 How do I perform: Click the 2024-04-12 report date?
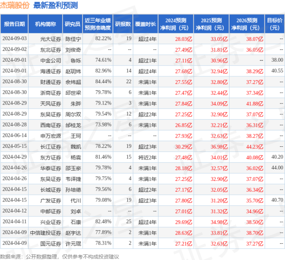(x=15, y=211)
